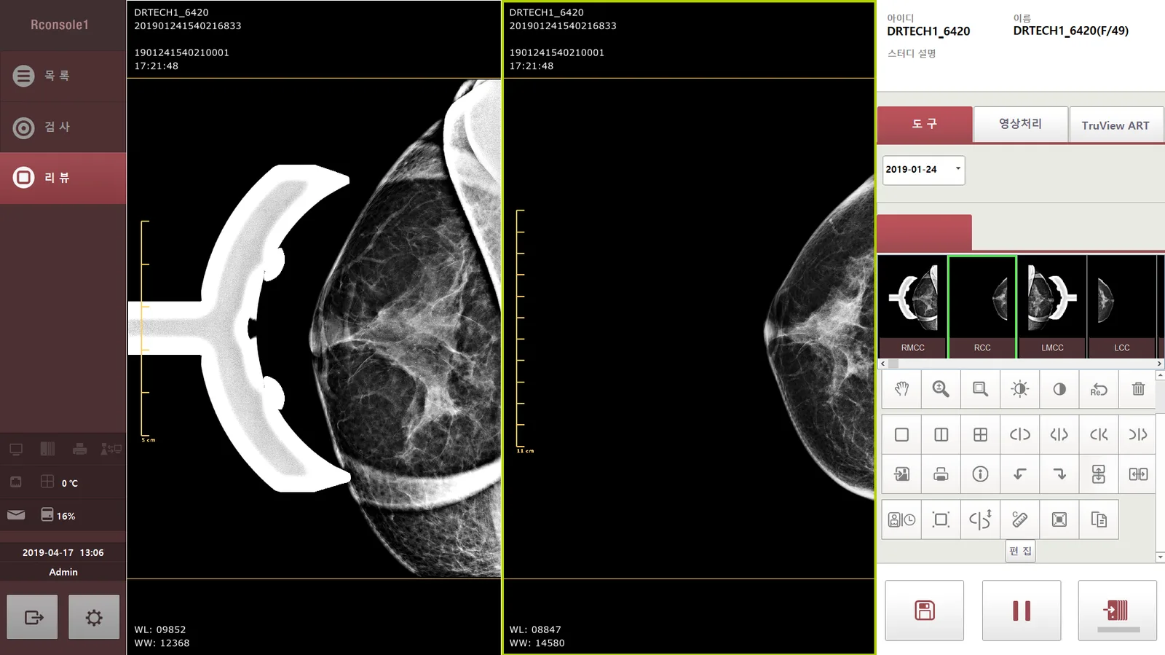1165x655 pixels.
Task: Select the RMCC thumbnail
Action: click(x=912, y=307)
